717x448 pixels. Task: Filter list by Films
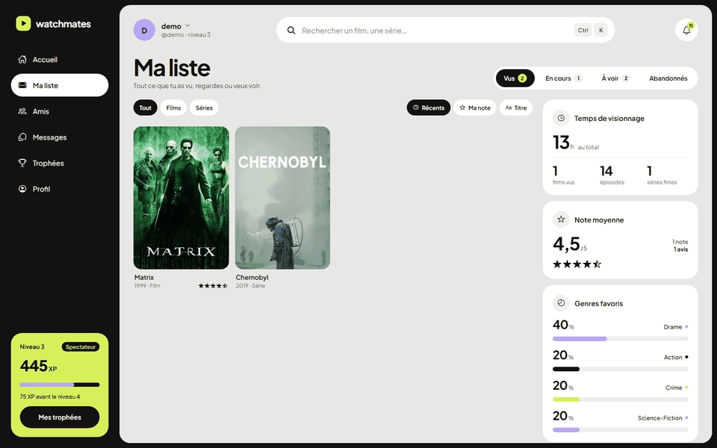[x=173, y=108]
